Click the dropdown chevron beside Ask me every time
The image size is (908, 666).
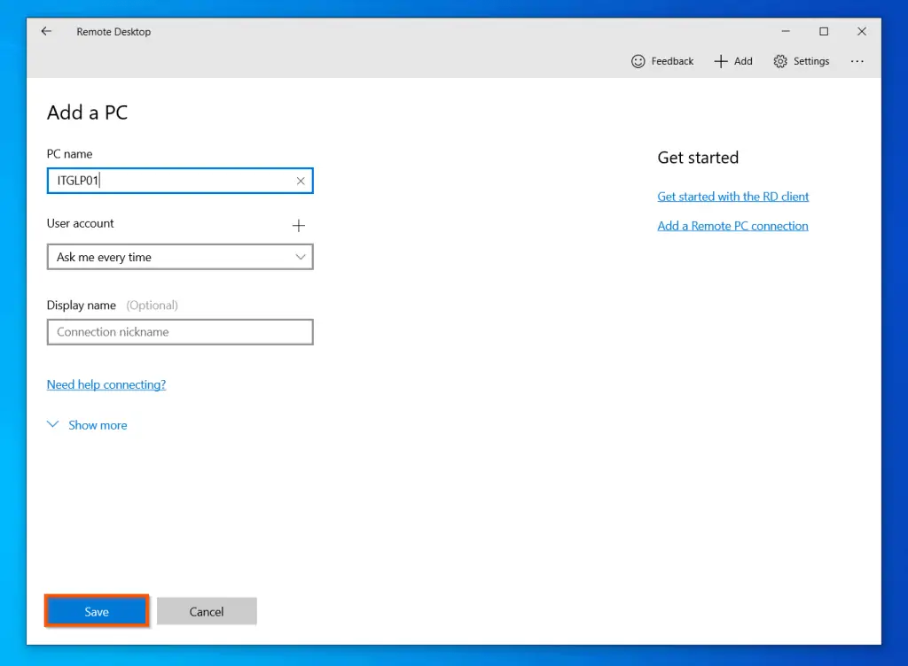pos(301,257)
